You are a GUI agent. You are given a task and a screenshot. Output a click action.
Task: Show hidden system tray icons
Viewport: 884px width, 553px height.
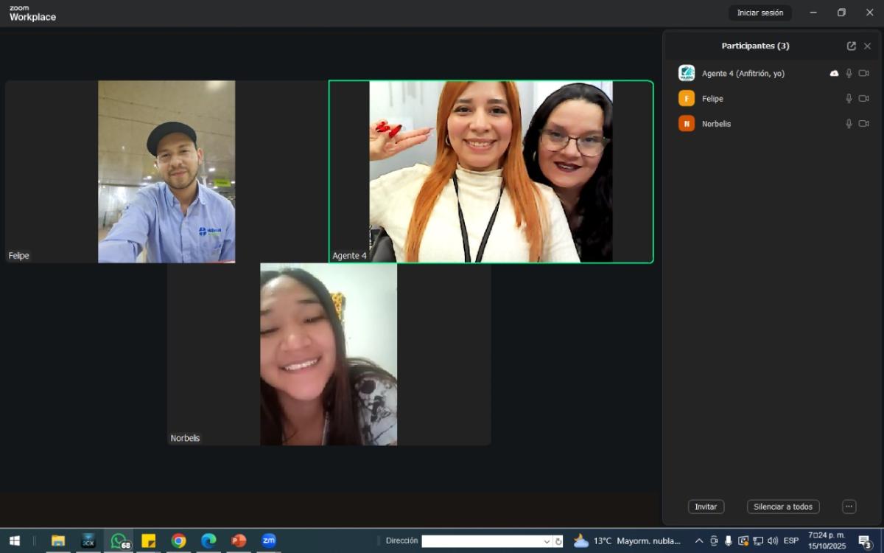(x=698, y=540)
